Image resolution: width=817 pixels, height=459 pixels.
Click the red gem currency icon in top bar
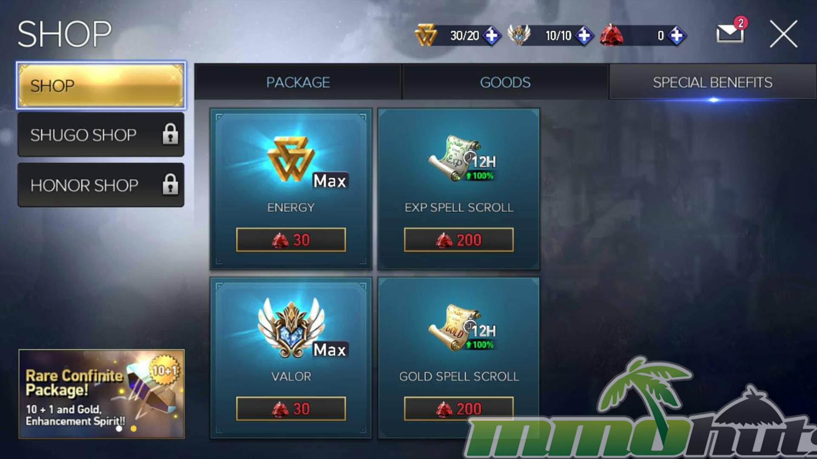[x=611, y=35]
